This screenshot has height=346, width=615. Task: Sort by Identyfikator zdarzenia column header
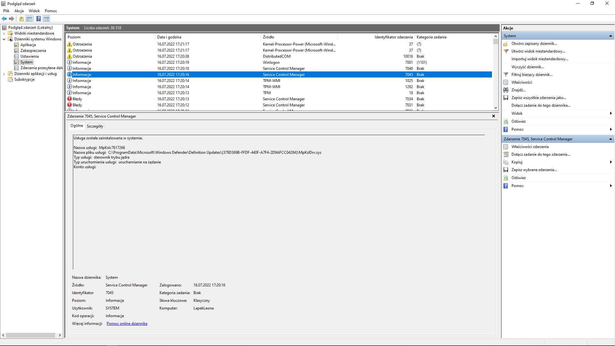coord(376,37)
